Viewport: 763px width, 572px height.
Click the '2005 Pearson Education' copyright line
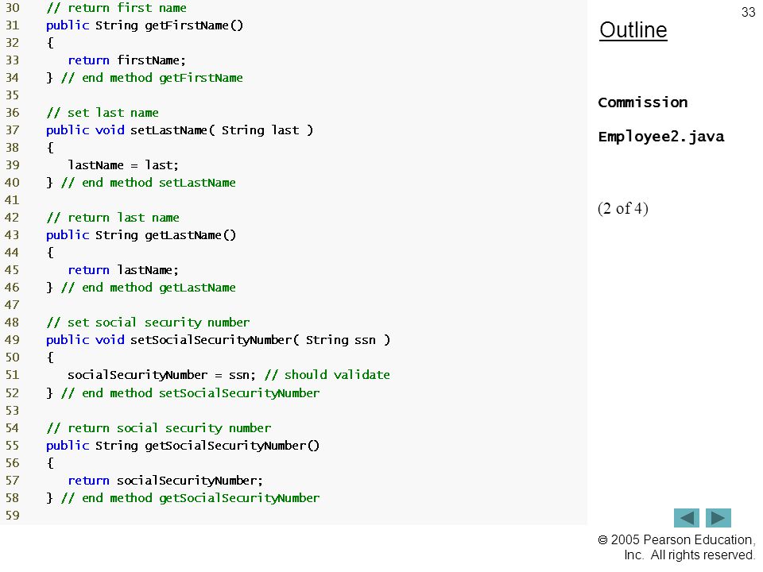pyautogui.click(x=676, y=539)
